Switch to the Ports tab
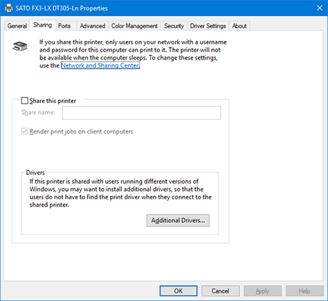 [x=64, y=26]
